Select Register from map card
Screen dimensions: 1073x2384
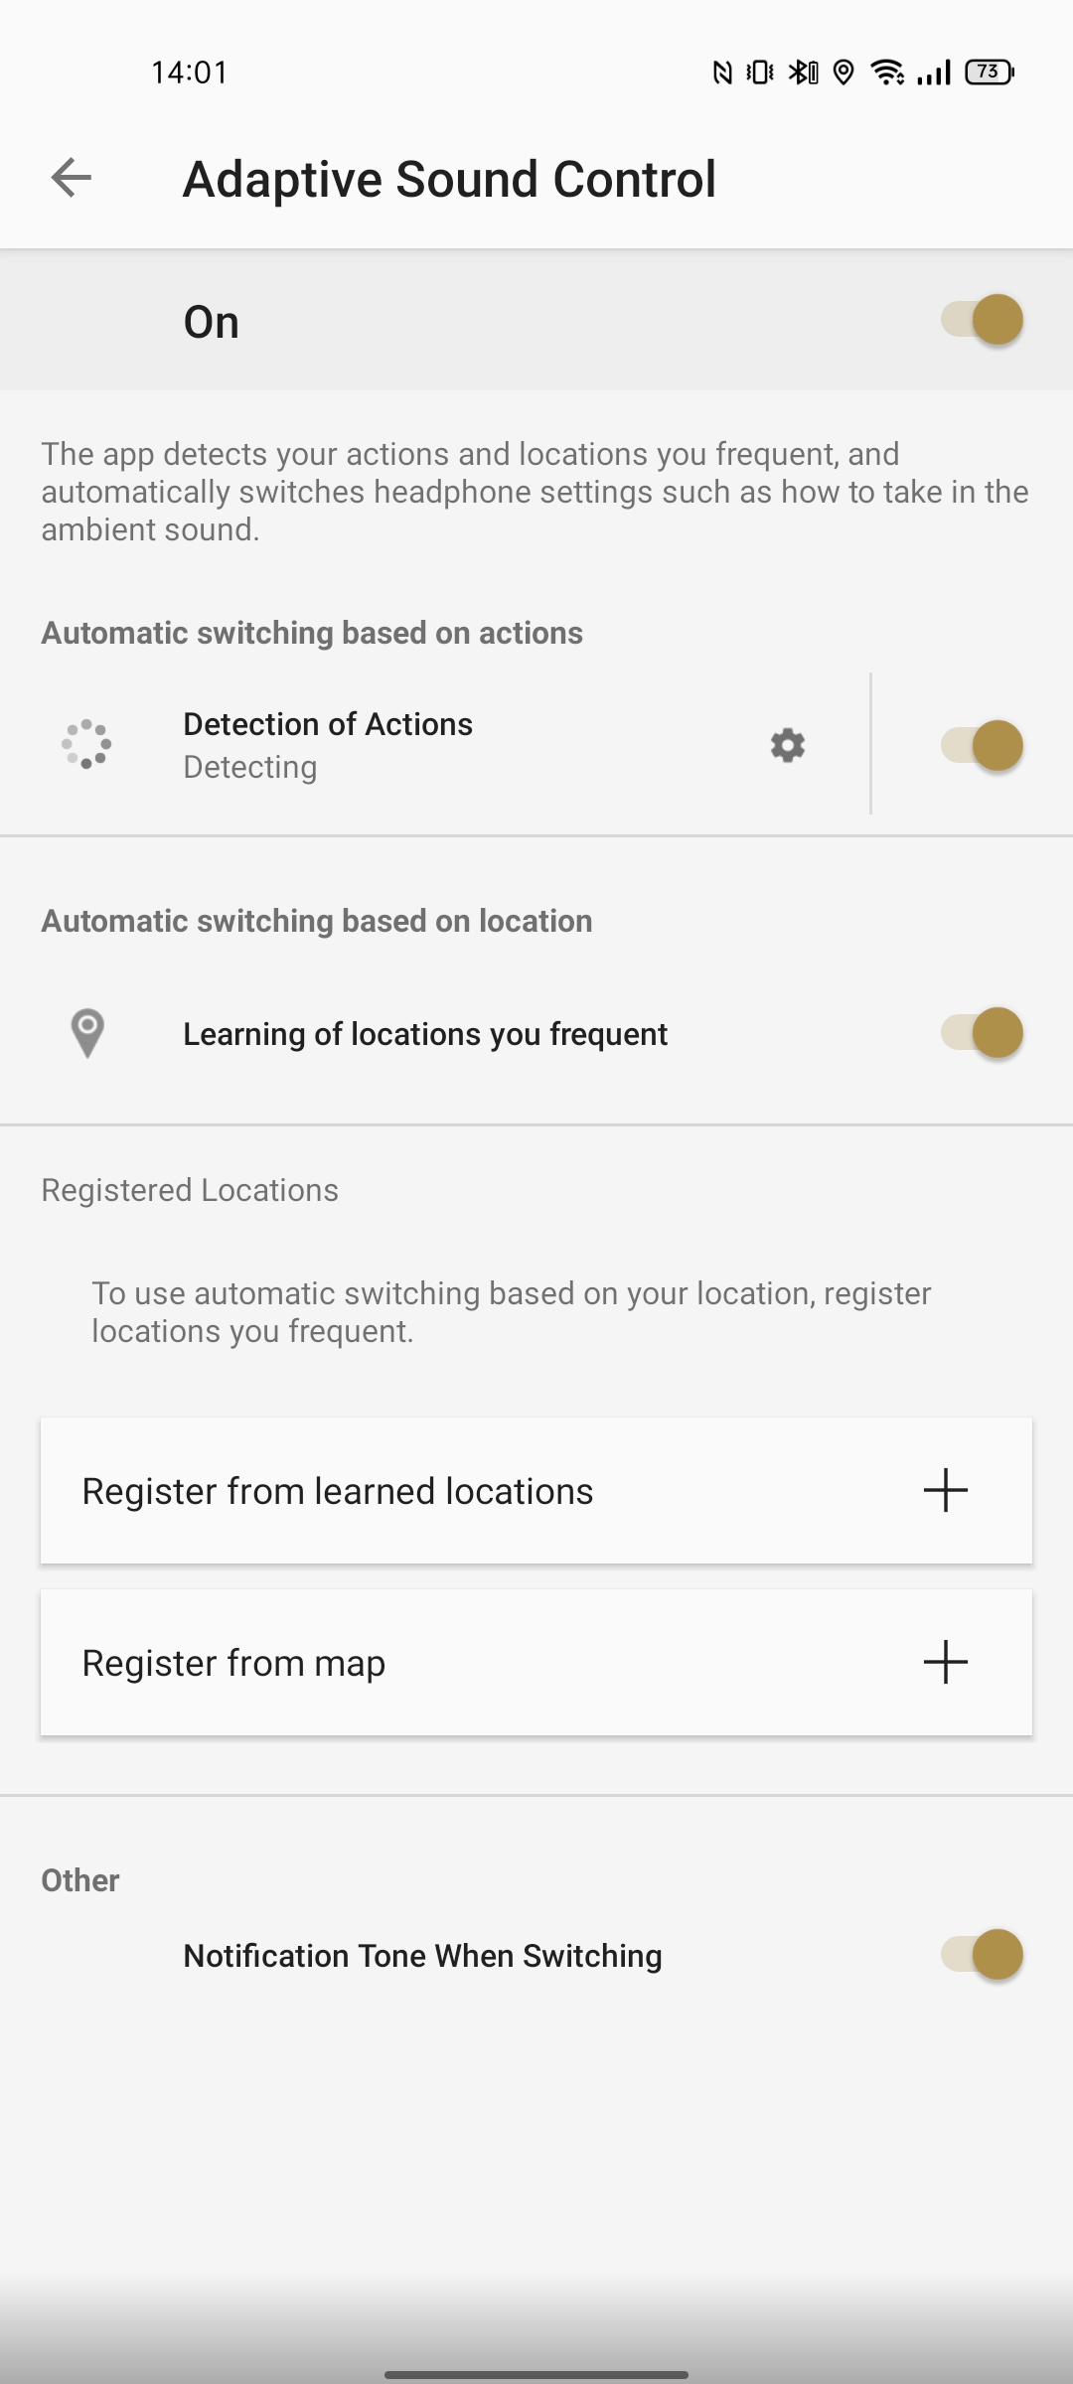pyautogui.click(x=234, y=1663)
